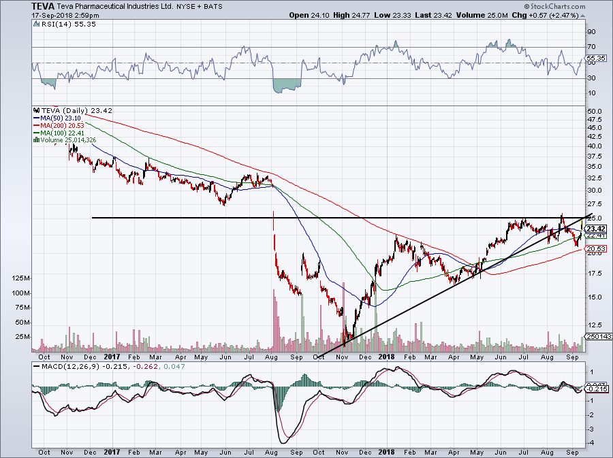This screenshot has height=458, width=613.
Task: Click the 55.35 RSI value tag on the right axis
Action: pos(596,58)
